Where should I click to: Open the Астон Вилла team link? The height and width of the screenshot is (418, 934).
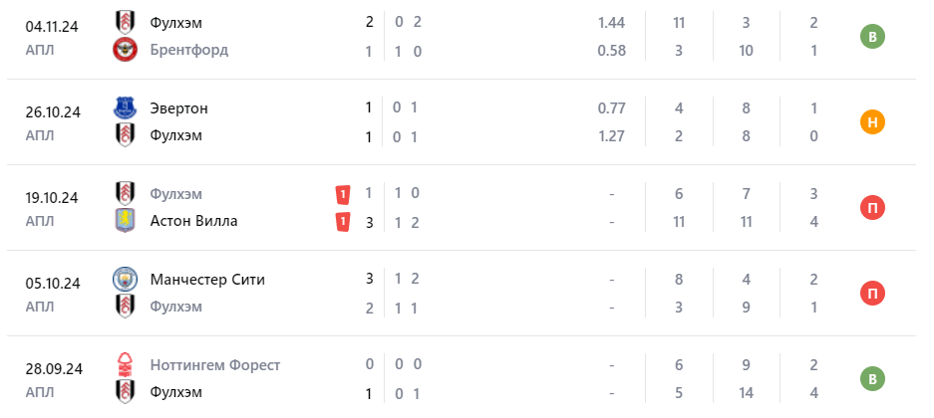tap(192, 221)
